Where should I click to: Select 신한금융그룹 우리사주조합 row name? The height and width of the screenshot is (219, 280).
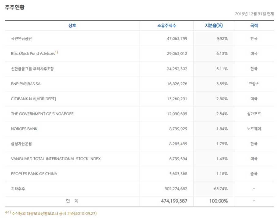point(32,69)
